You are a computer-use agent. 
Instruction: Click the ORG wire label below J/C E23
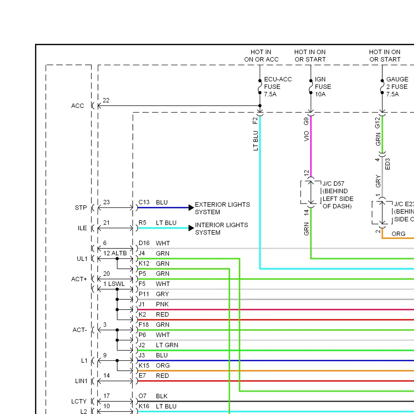click(x=399, y=234)
